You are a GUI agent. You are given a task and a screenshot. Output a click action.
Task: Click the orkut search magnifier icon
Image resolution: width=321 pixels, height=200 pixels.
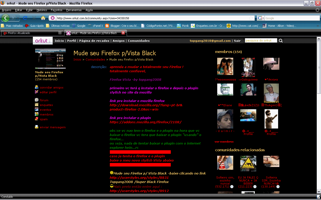281,40
